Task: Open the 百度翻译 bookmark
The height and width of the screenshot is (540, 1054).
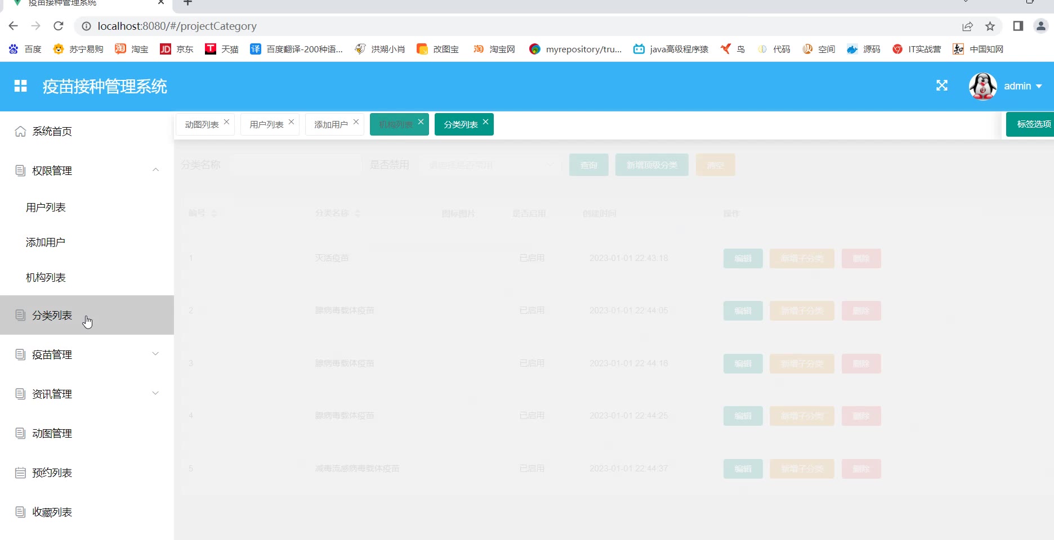Action: 296,49
